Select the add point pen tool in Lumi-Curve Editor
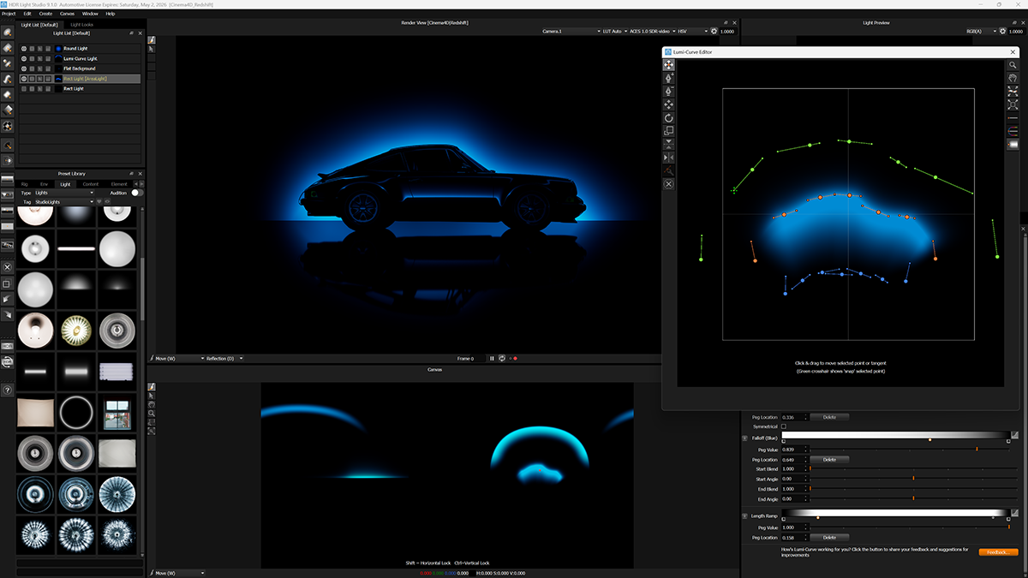Image resolution: width=1028 pixels, height=578 pixels. [669, 77]
